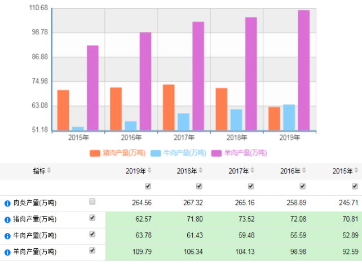Click the info icon beside 猪肉产量(万吨)

tap(8, 219)
